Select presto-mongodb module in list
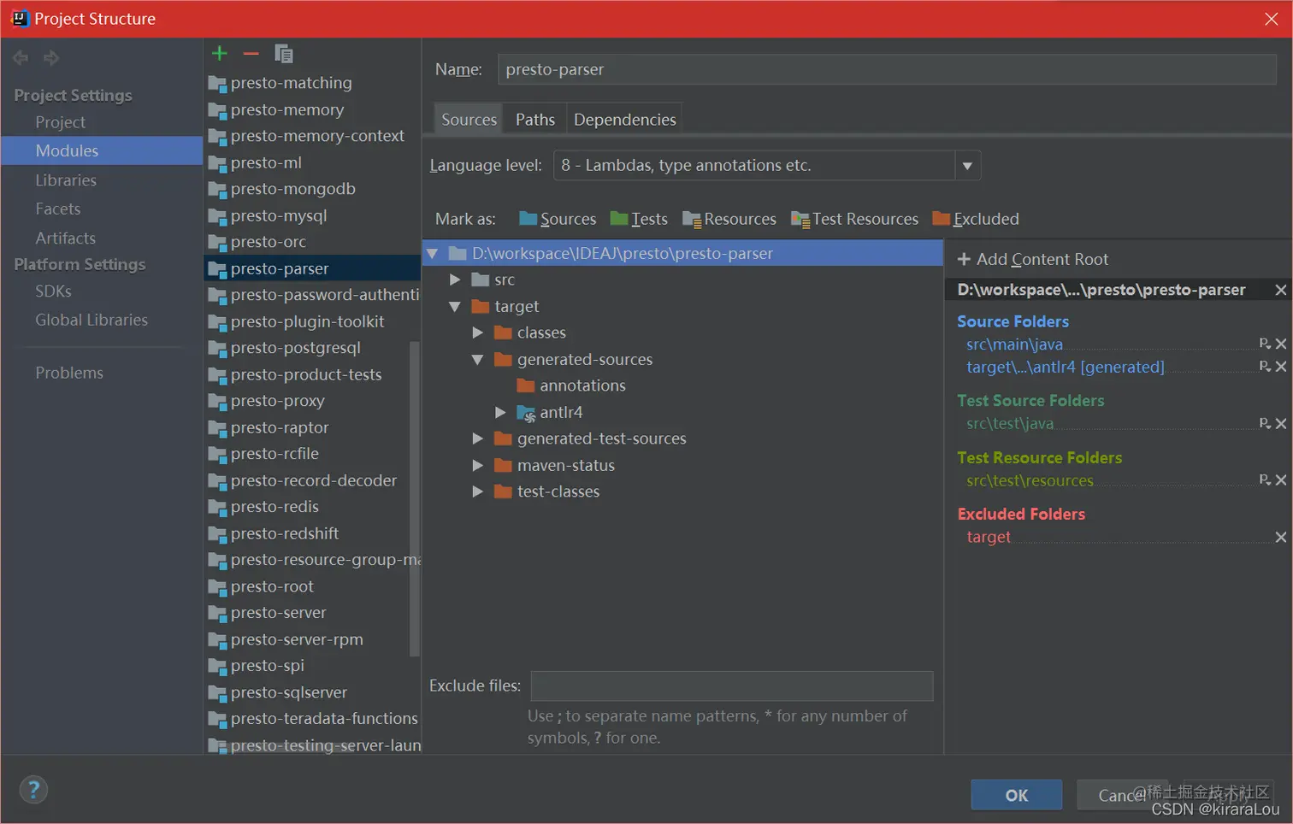This screenshot has width=1293, height=824. [x=292, y=189]
